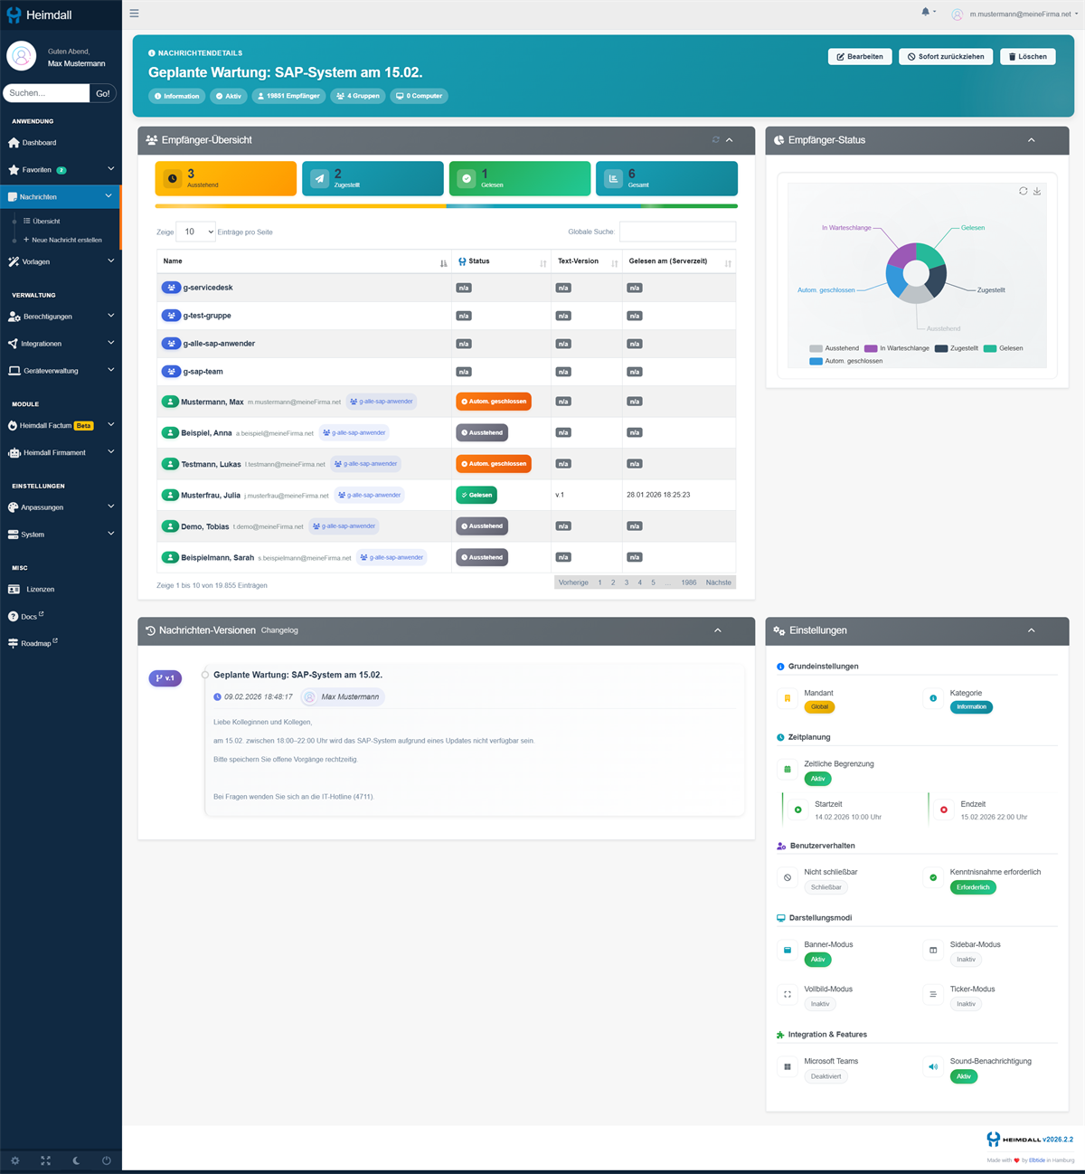Toggle the hamburger sidebar menu icon
Image resolution: width=1085 pixels, height=1174 pixels.
[x=134, y=14]
